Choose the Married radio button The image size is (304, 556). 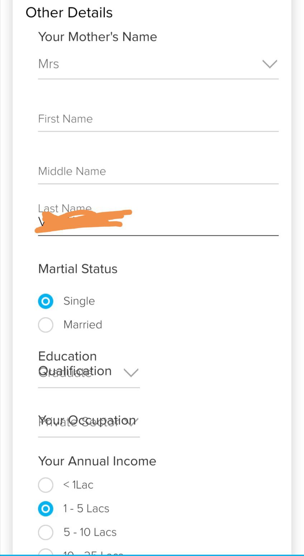click(x=46, y=325)
